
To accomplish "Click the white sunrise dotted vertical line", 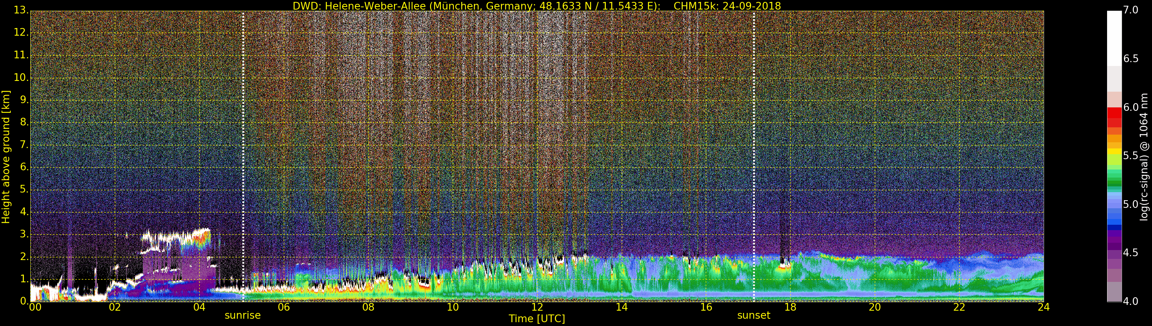I will click(x=243, y=156).
